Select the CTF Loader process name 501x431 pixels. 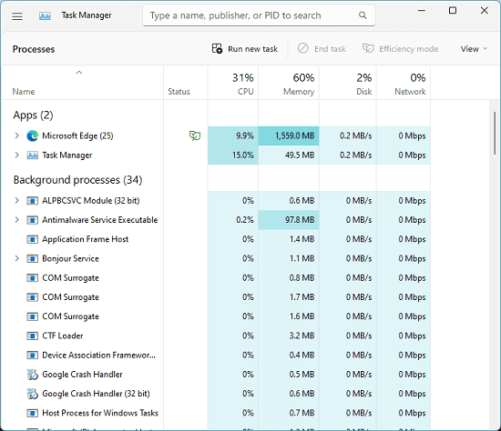(63, 336)
